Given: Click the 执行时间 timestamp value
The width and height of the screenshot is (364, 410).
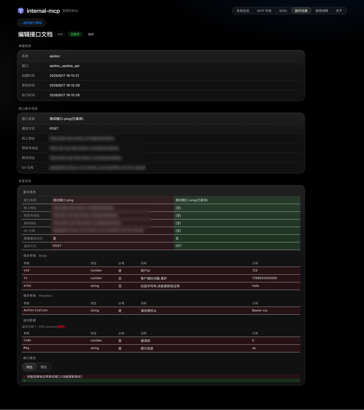Looking at the screenshot, I should (x=64, y=95).
